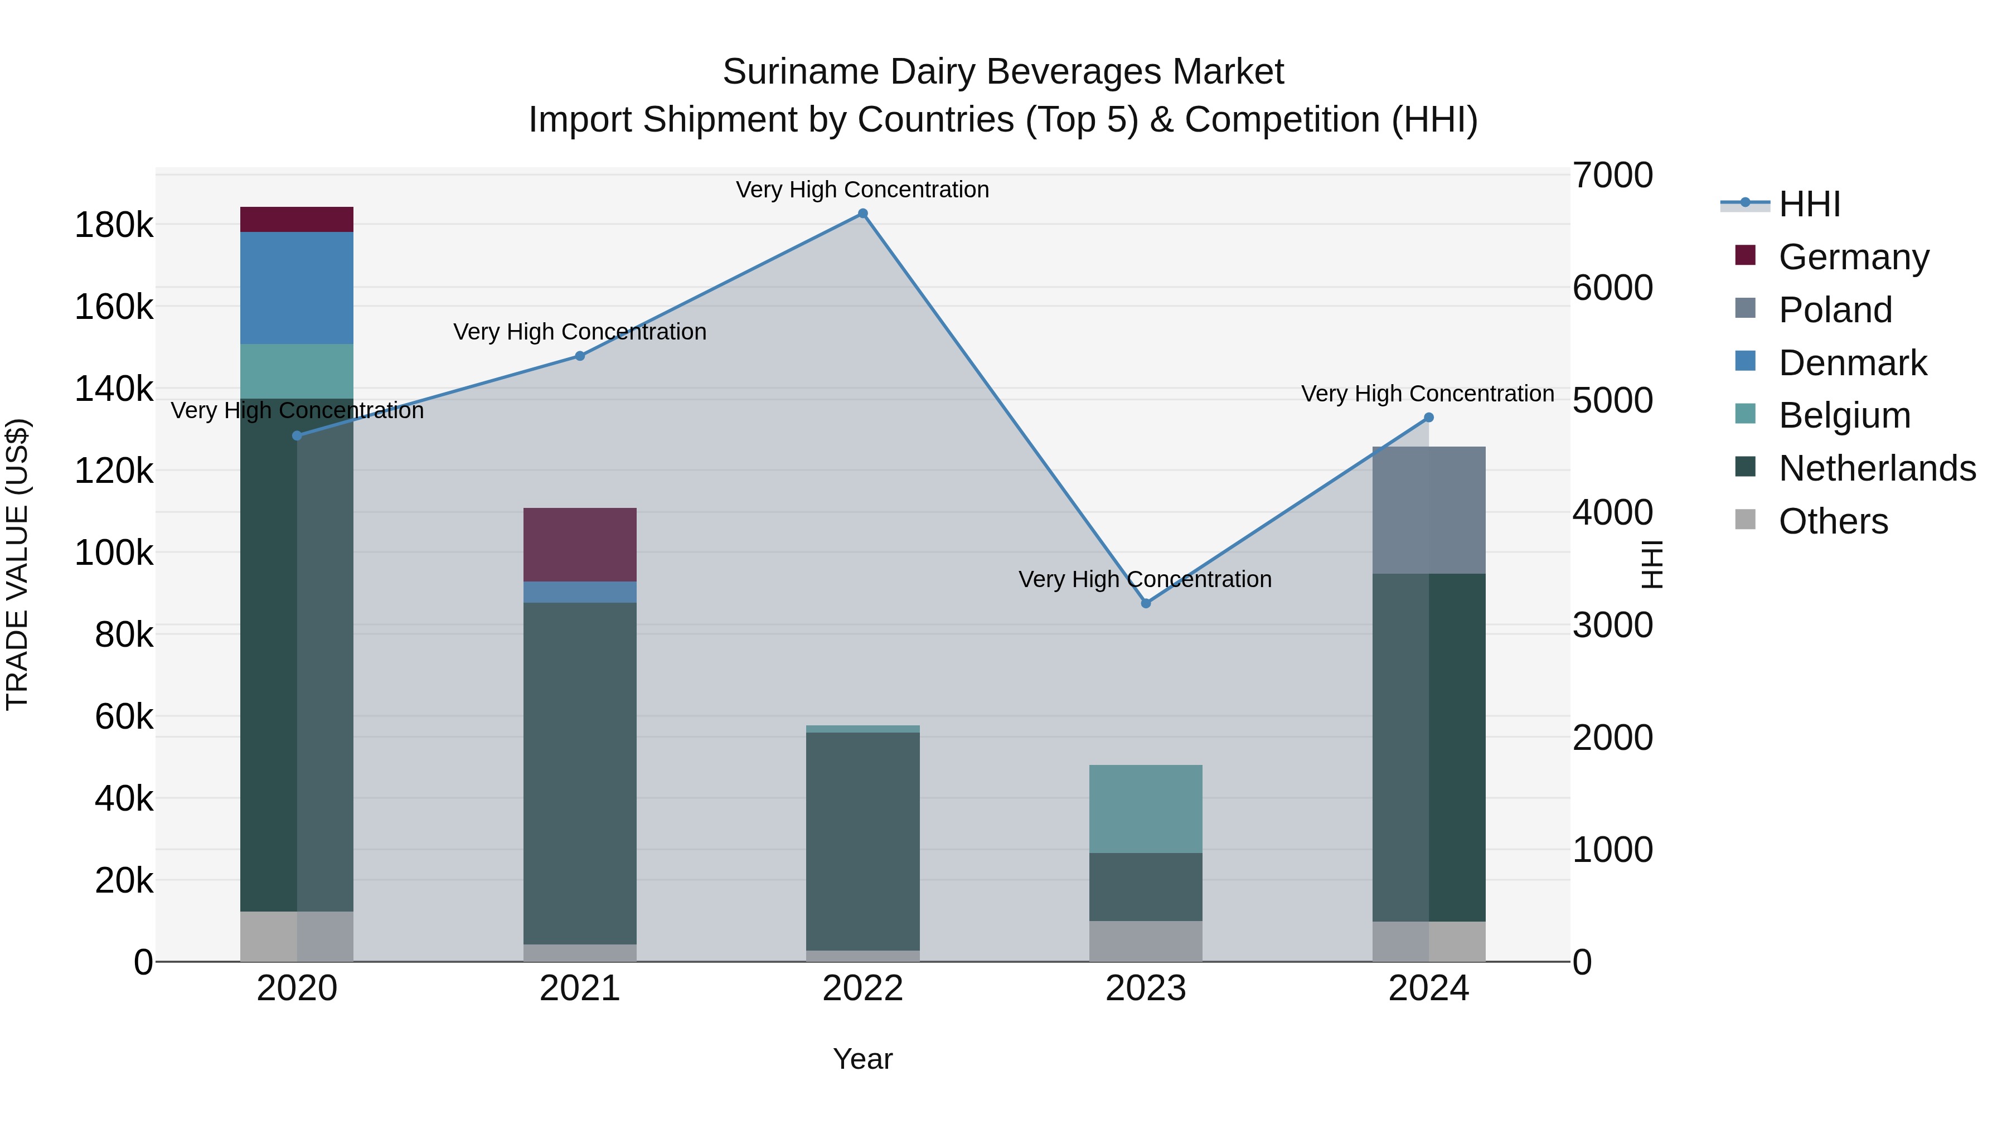This screenshot has height=1129, width=2007.
Task: Click the 2023 Belgium bar segment
Action: [x=1145, y=809]
